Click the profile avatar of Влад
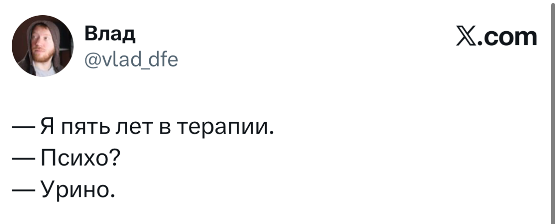 (x=42, y=46)
